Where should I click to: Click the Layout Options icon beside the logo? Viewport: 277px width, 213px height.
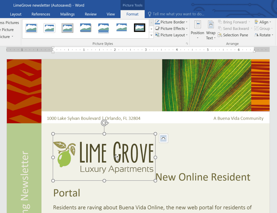[x=163, y=138]
